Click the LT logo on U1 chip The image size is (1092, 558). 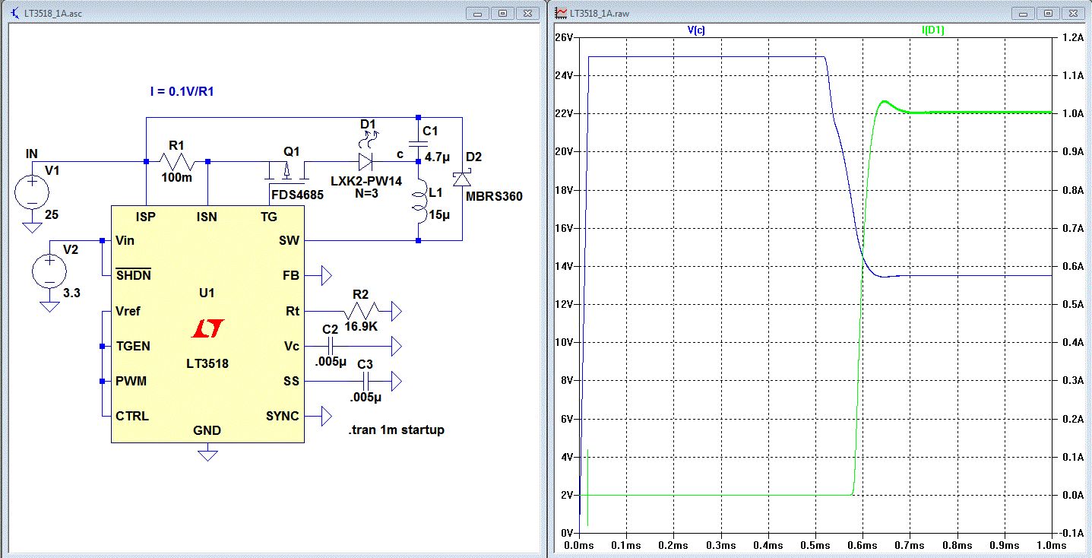click(207, 329)
